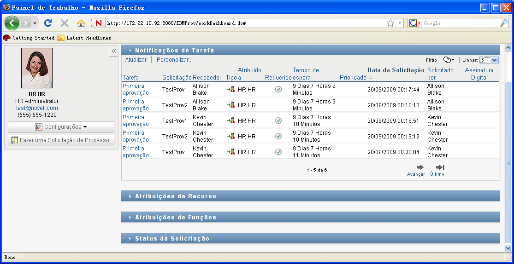Open Primeira aprovação task for Allison TestProv1
The image size is (514, 264).
click(x=136, y=89)
